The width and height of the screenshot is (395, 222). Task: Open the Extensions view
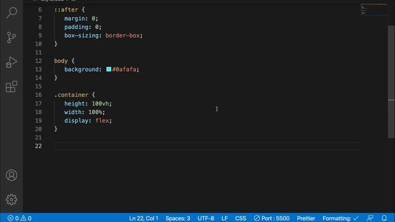tap(11, 86)
